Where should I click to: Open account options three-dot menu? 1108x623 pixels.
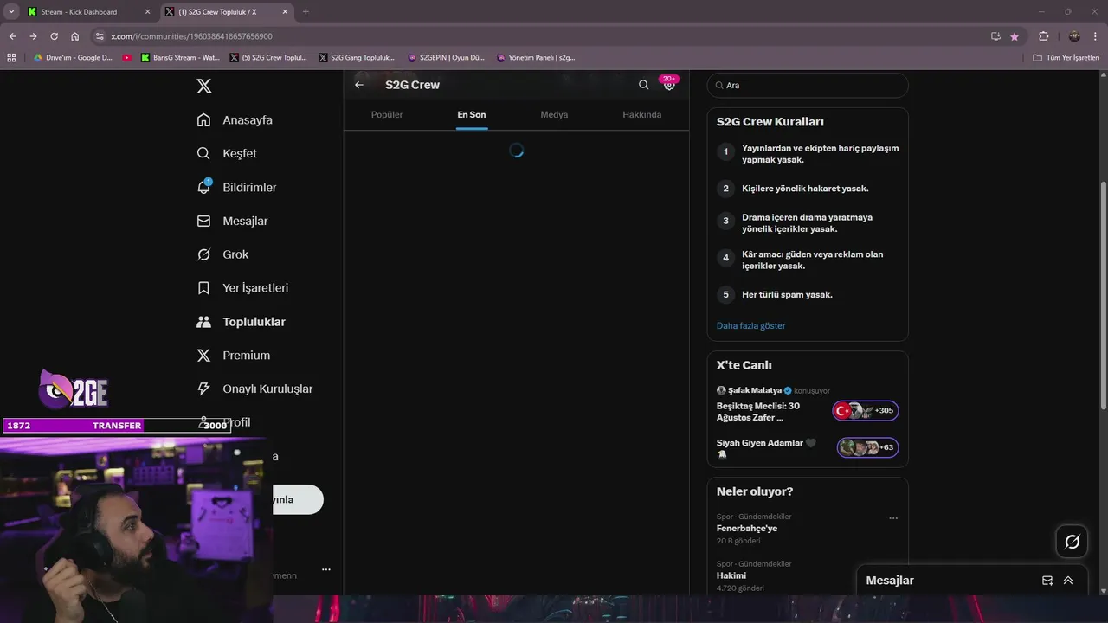[325, 569]
